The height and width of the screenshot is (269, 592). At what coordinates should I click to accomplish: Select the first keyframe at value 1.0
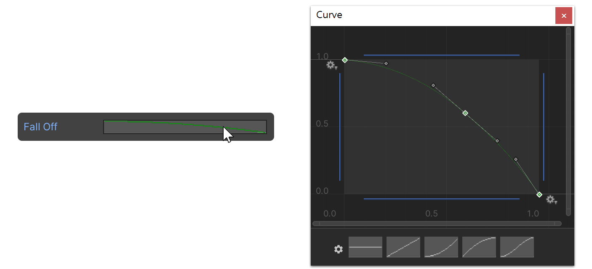345,60
